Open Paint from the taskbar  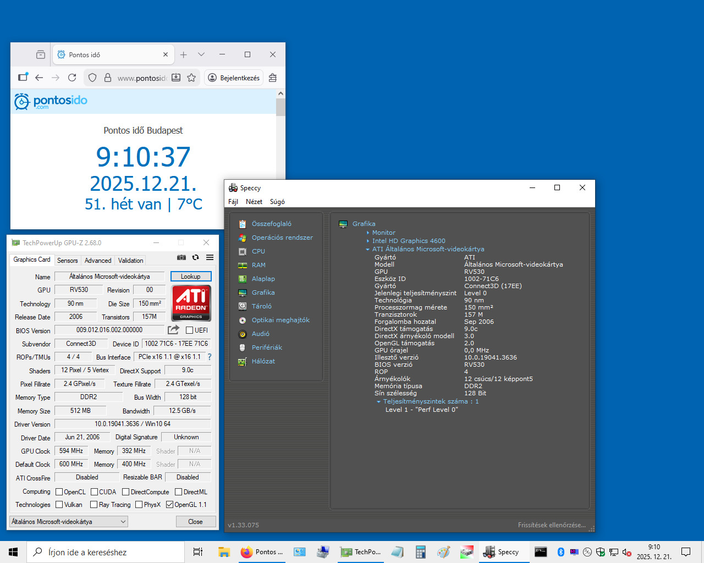point(444,552)
